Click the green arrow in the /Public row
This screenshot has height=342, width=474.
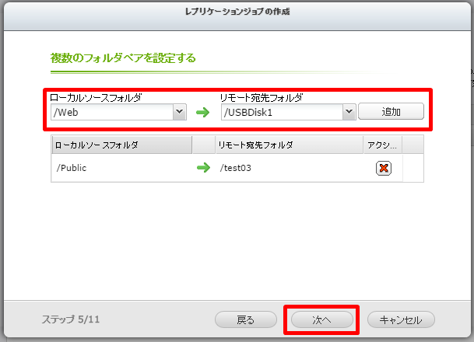tap(203, 168)
